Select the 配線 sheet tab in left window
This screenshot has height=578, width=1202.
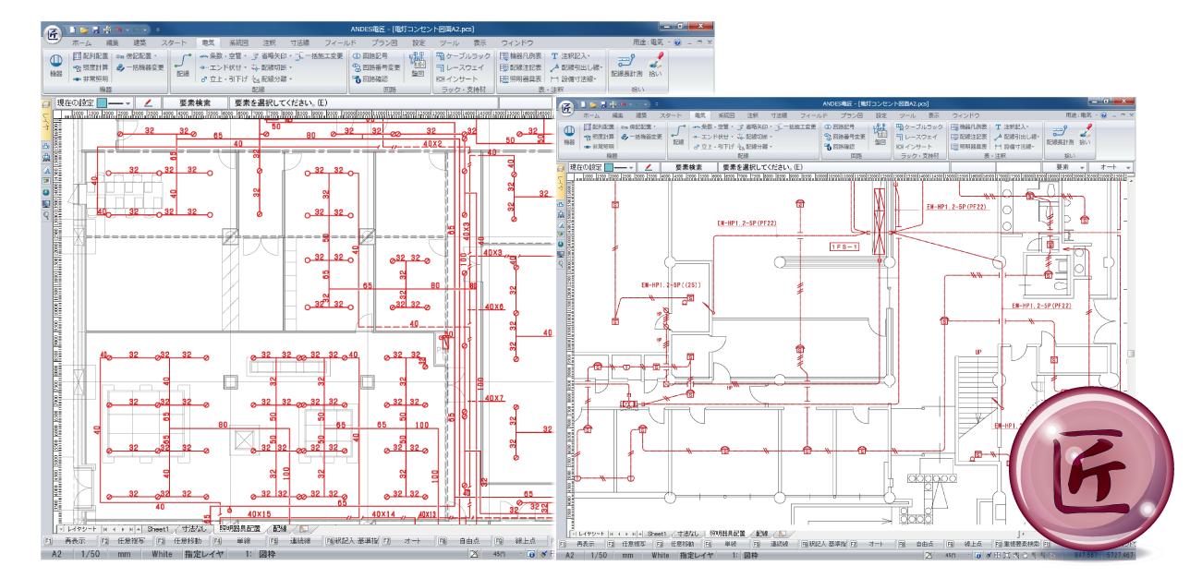point(280,528)
